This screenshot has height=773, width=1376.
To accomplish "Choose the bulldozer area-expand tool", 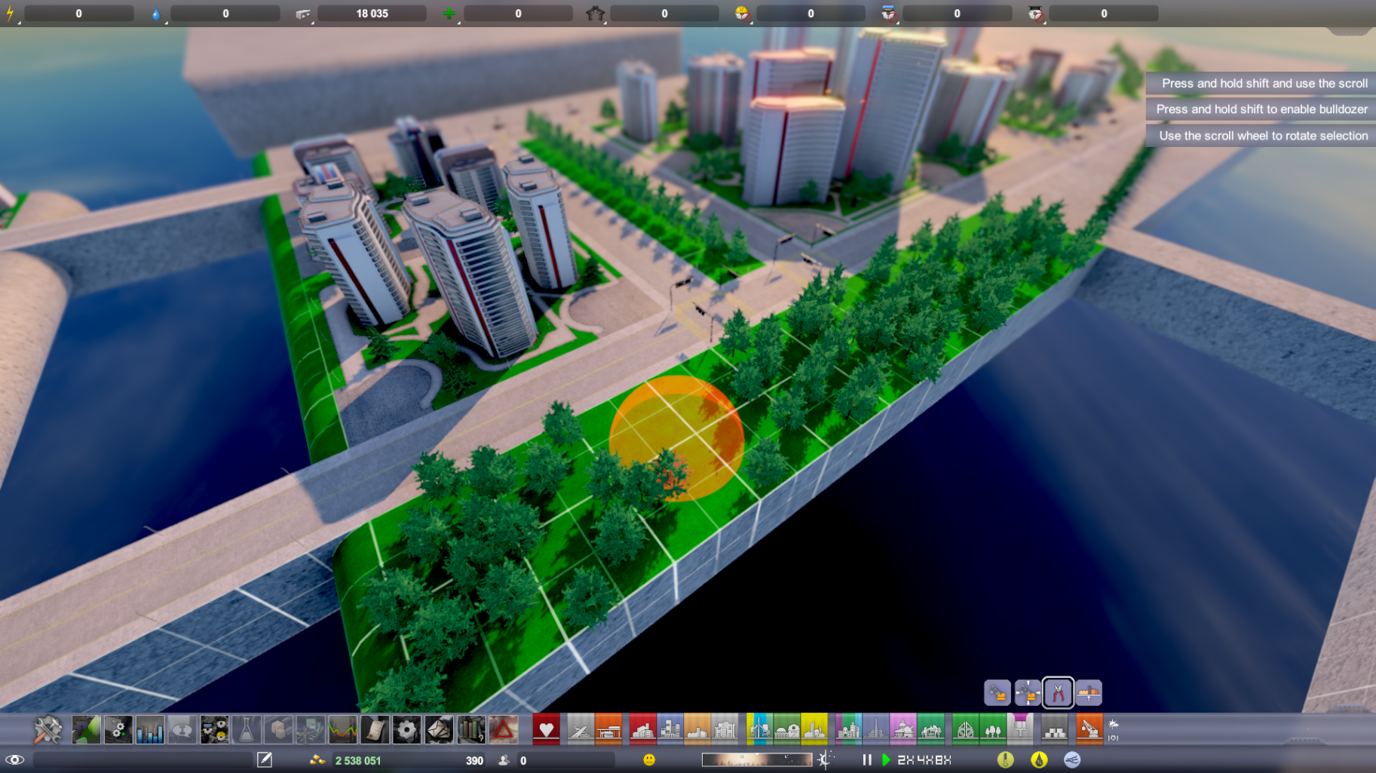I will 1028,692.
